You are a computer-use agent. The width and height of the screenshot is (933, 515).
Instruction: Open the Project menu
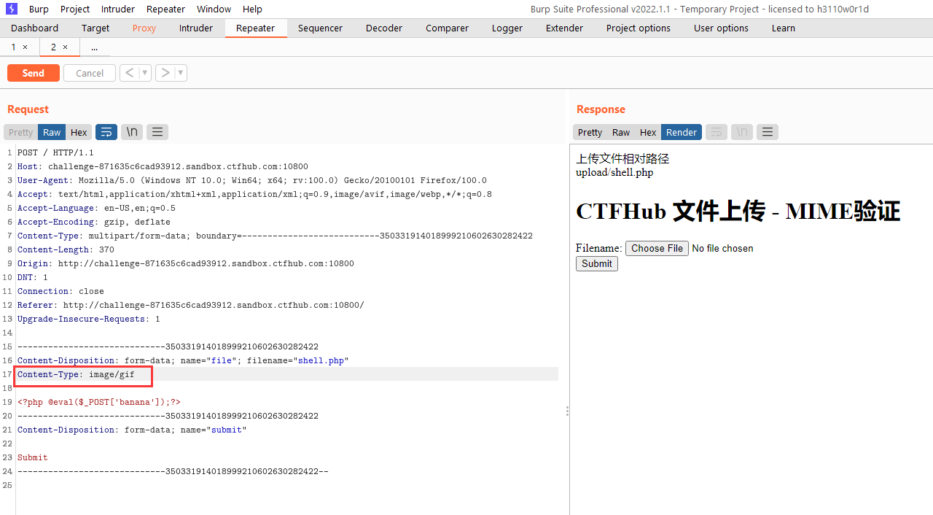pos(75,9)
